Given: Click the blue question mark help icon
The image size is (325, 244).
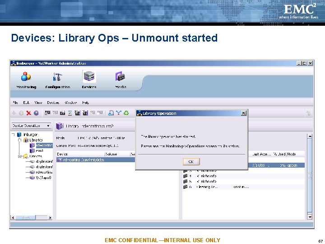Looking at the screenshot, I should (36, 113).
